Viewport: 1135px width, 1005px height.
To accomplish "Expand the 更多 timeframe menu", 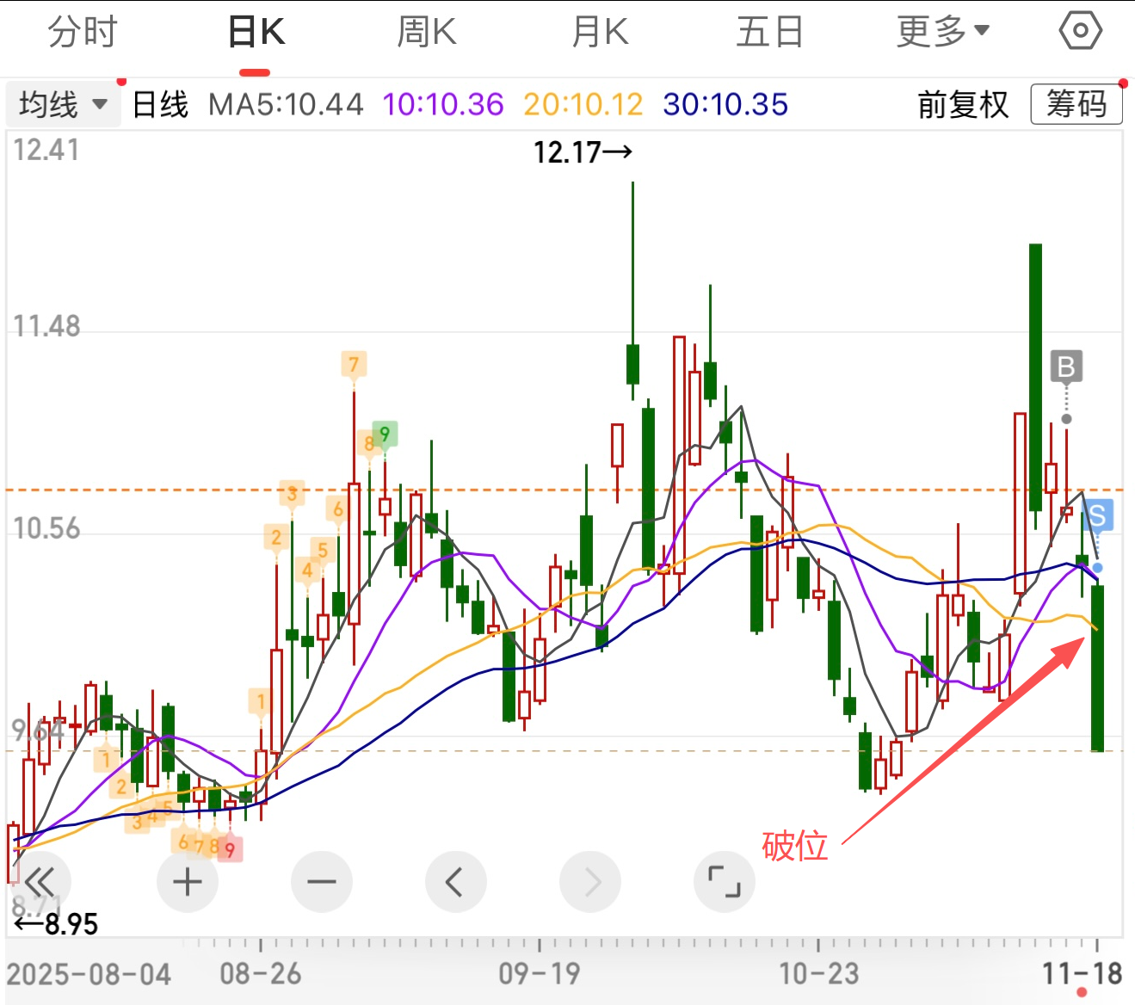I will pos(942,33).
